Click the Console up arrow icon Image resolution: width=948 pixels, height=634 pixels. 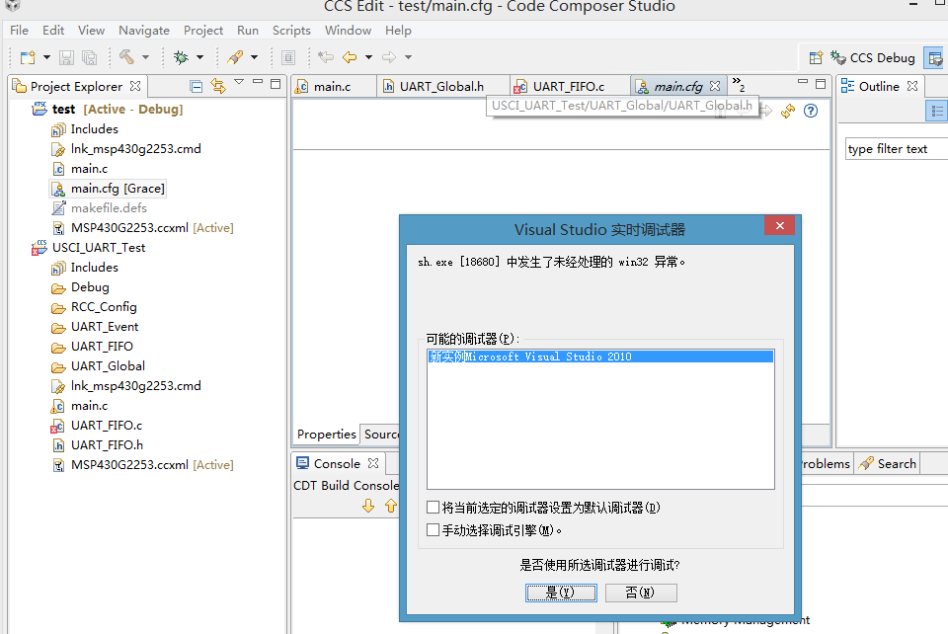[x=391, y=506]
